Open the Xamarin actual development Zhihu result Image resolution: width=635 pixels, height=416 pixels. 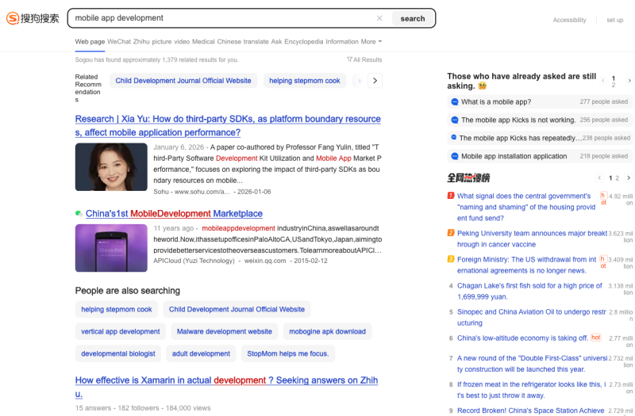pyautogui.click(x=227, y=387)
